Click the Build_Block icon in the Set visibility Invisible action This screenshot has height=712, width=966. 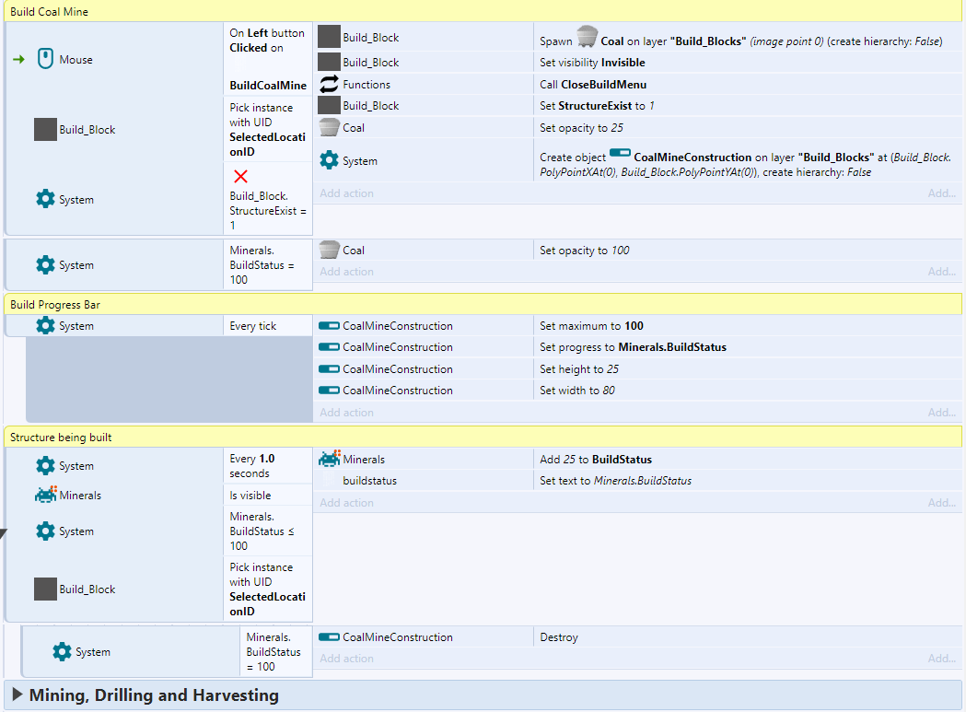[x=329, y=62]
